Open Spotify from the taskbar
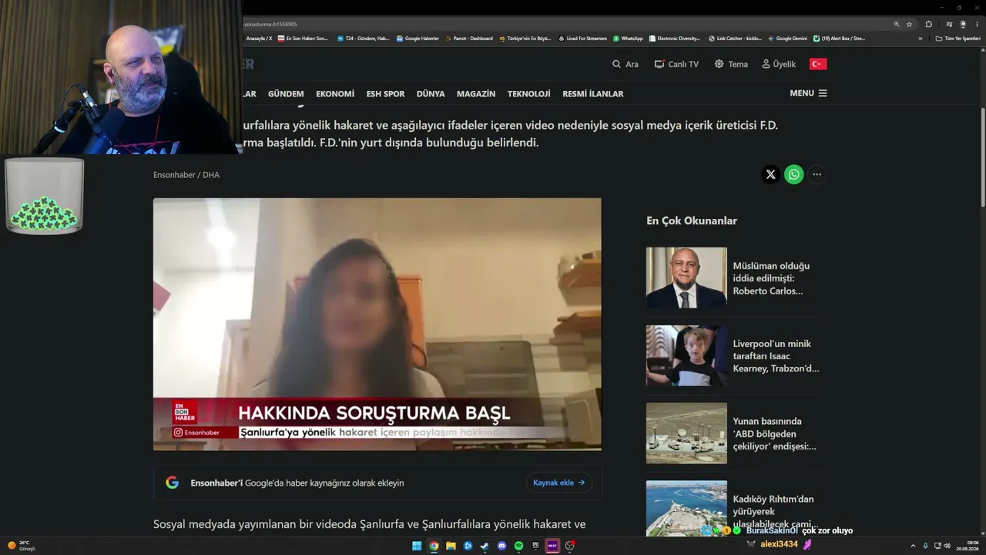The height and width of the screenshot is (555, 986). click(518, 546)
